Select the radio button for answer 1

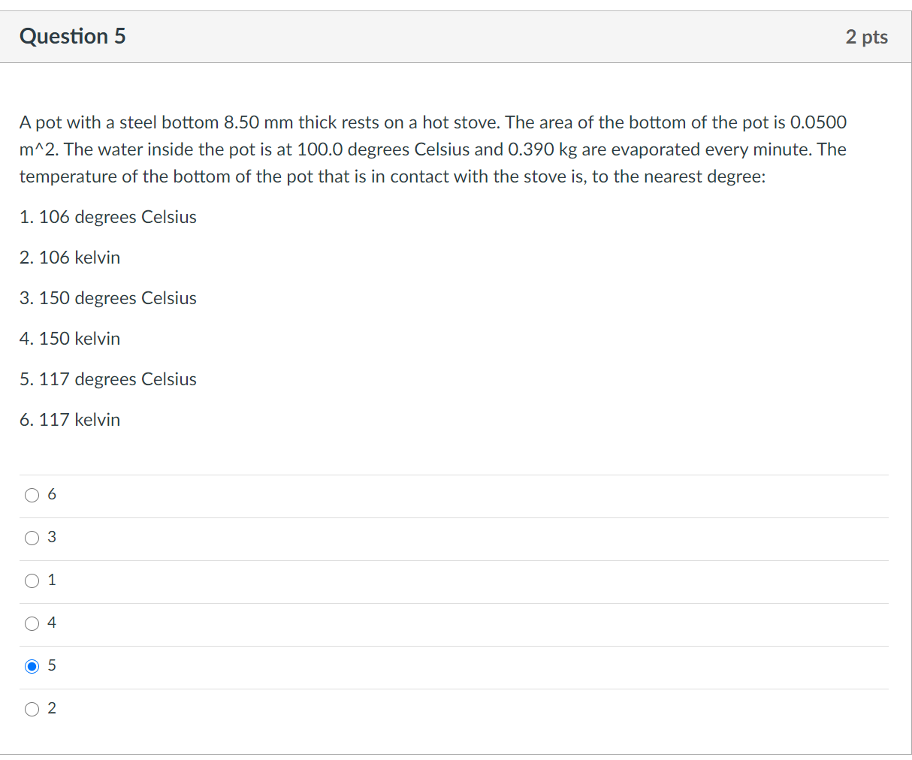coord(32,580)
